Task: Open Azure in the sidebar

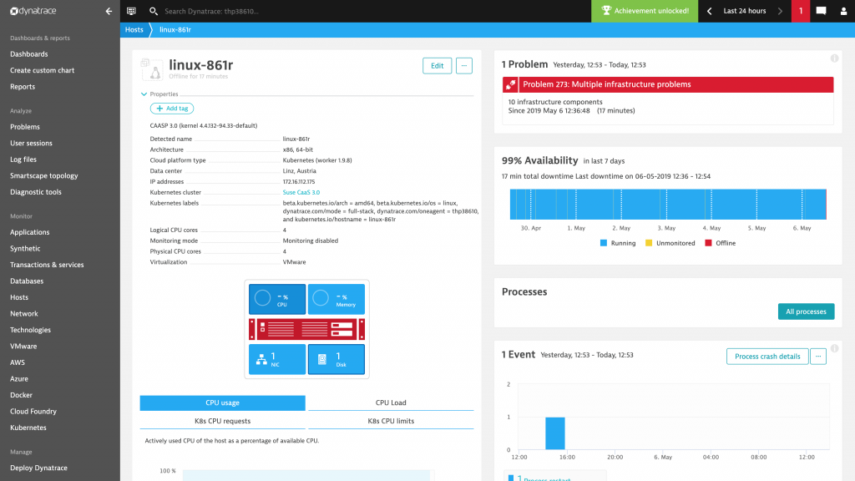Action: 19,379
